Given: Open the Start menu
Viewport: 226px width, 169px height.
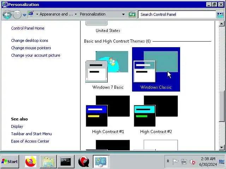Looking at the screenshot, I should (10, 162).
